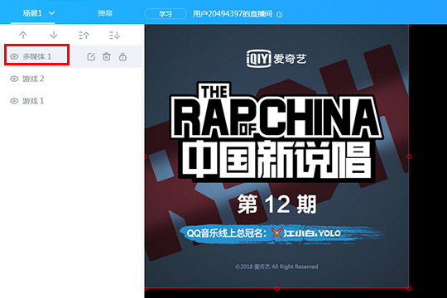Screen dimensions: 447x298
Task: Switch to the 弹幕 tab
Action: click(x=105, y=13)
